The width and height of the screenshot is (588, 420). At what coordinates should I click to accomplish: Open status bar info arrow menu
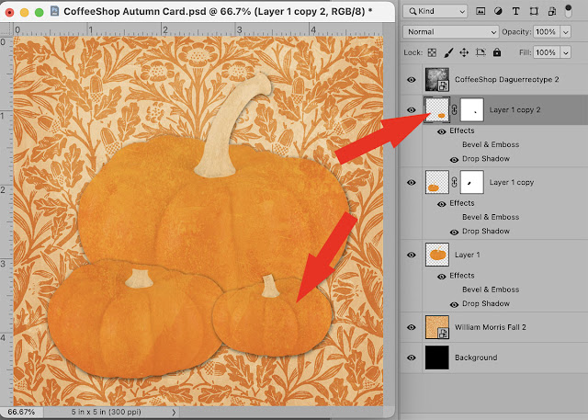pos(174,412)
